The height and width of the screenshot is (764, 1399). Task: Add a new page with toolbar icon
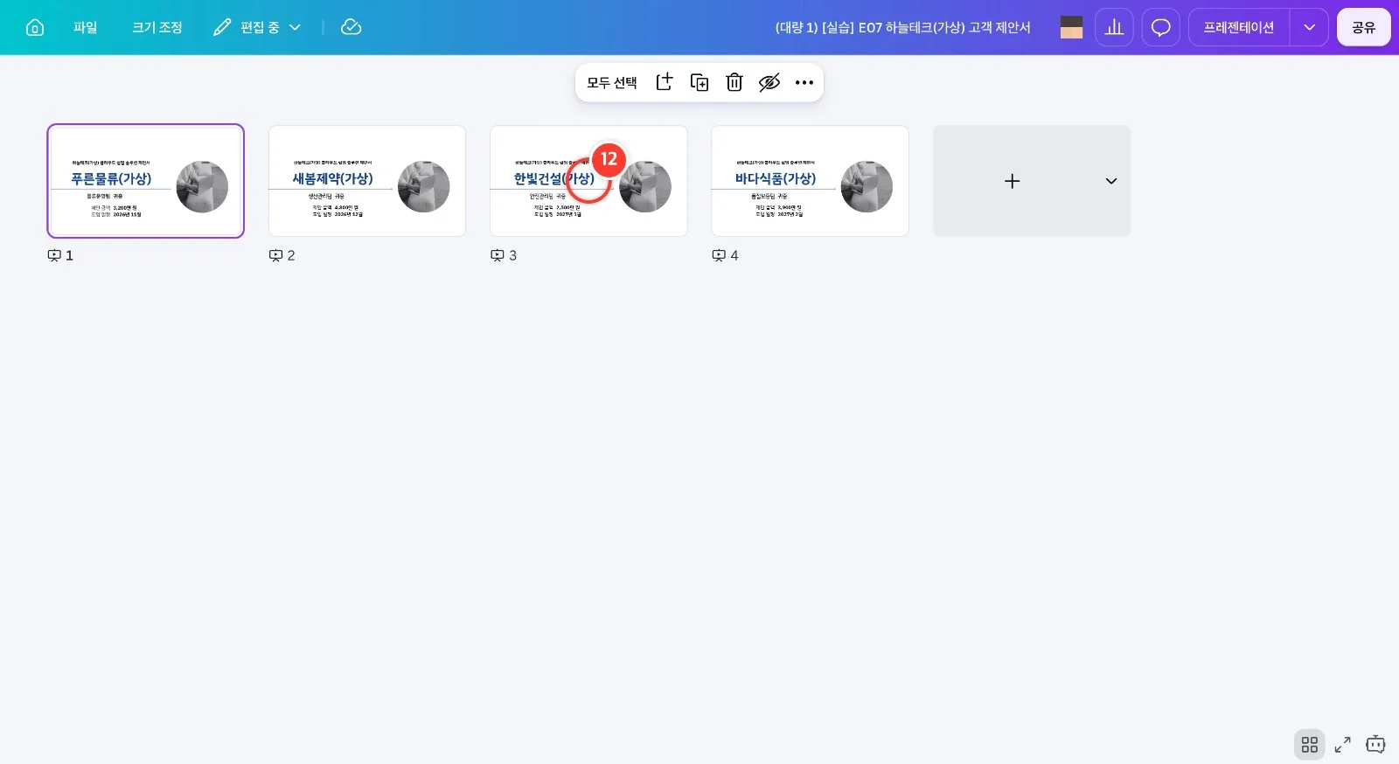(x=665, y=82)
